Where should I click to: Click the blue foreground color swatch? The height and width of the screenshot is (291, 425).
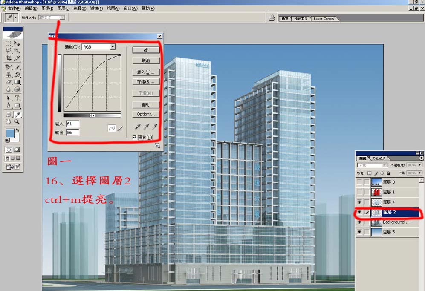tap(10, 133)
